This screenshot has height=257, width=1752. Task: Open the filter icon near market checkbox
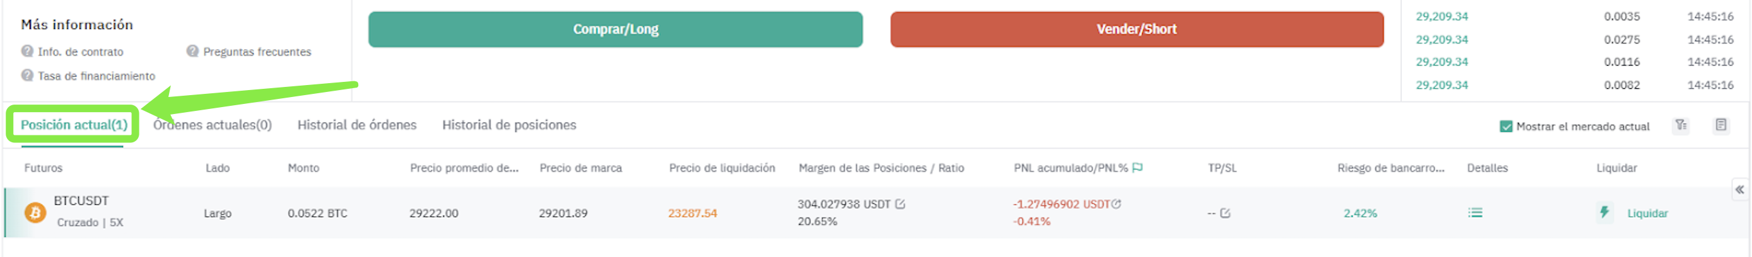click(x=1681, y=125)
